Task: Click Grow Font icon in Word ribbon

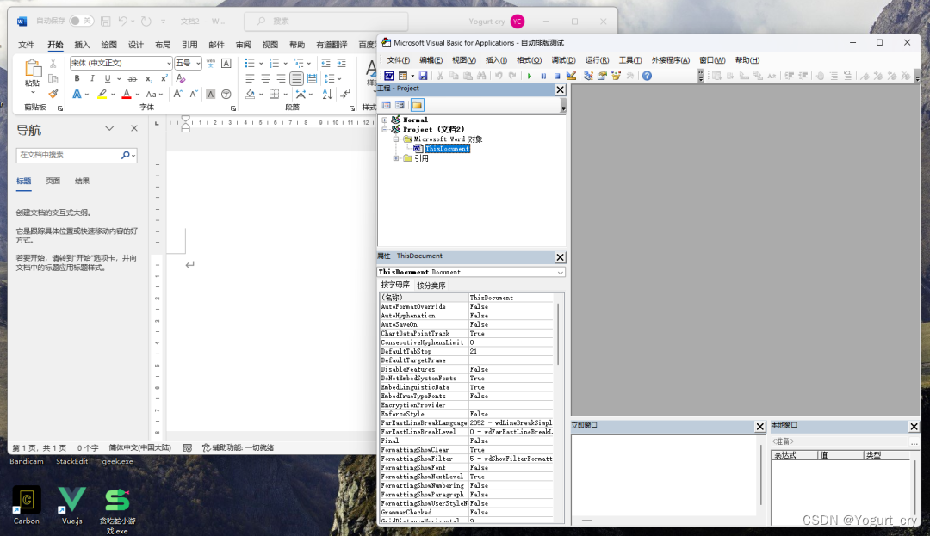Action: [x=178, y=94]
